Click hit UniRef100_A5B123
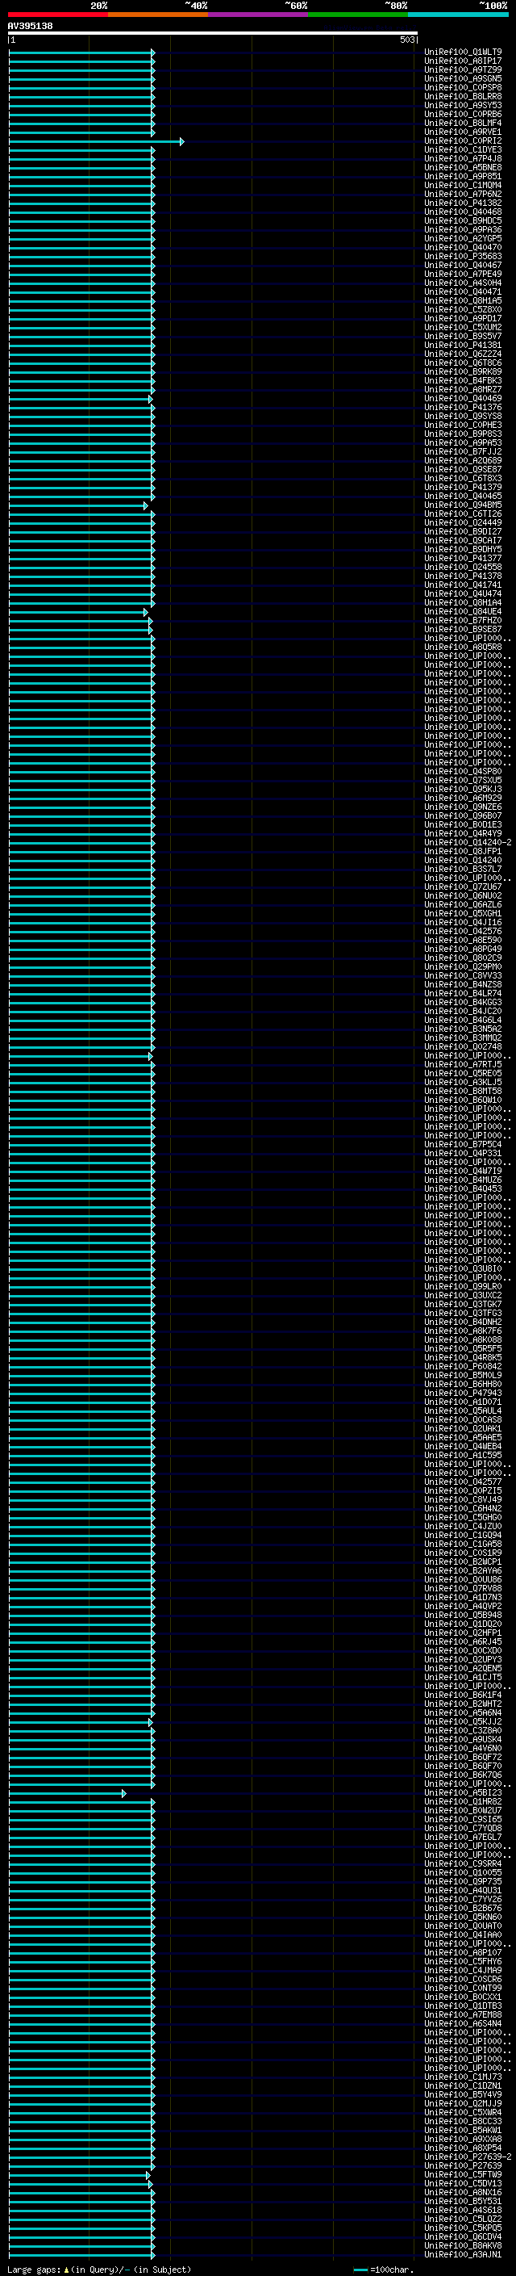516x2276 pixels. [x=463, y=1793]
